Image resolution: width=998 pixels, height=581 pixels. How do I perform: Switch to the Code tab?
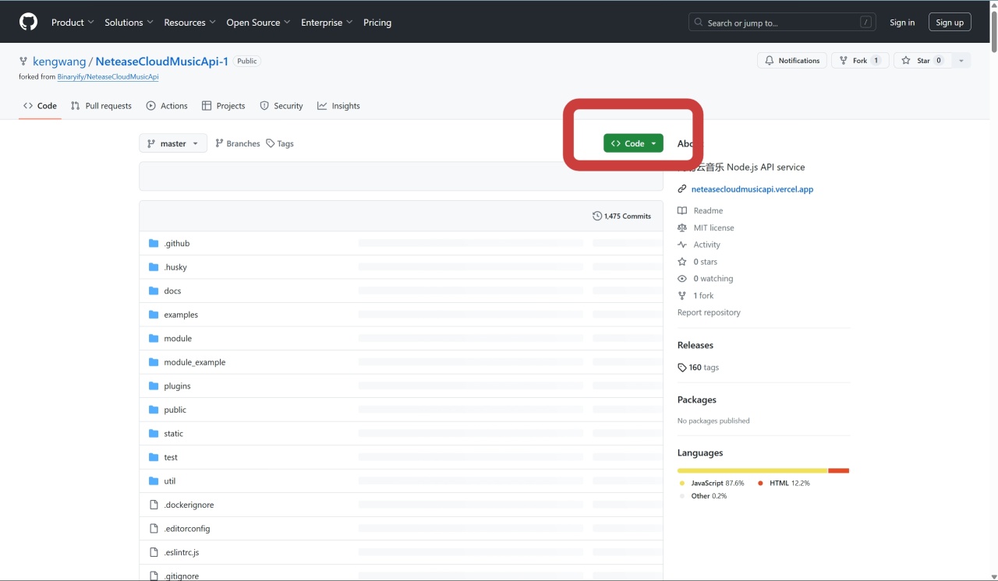pyautogui.click(x=40, y=106)
